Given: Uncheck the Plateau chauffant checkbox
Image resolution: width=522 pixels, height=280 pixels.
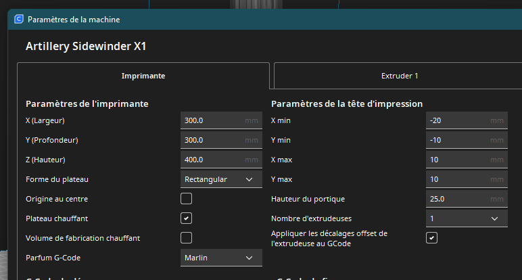Looking at the screenshot, I should tap(186, 218).
